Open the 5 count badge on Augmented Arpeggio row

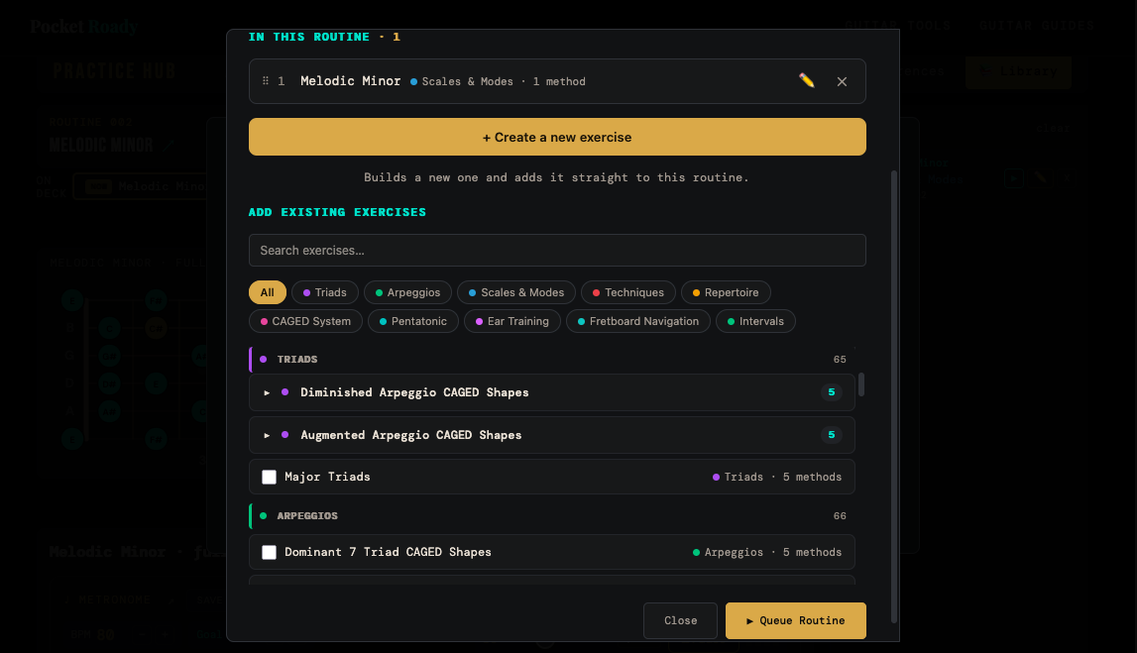click(831, 435)
